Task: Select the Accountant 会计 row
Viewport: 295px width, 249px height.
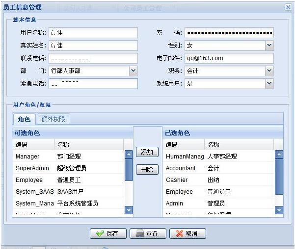Action: tap(218, 168)
